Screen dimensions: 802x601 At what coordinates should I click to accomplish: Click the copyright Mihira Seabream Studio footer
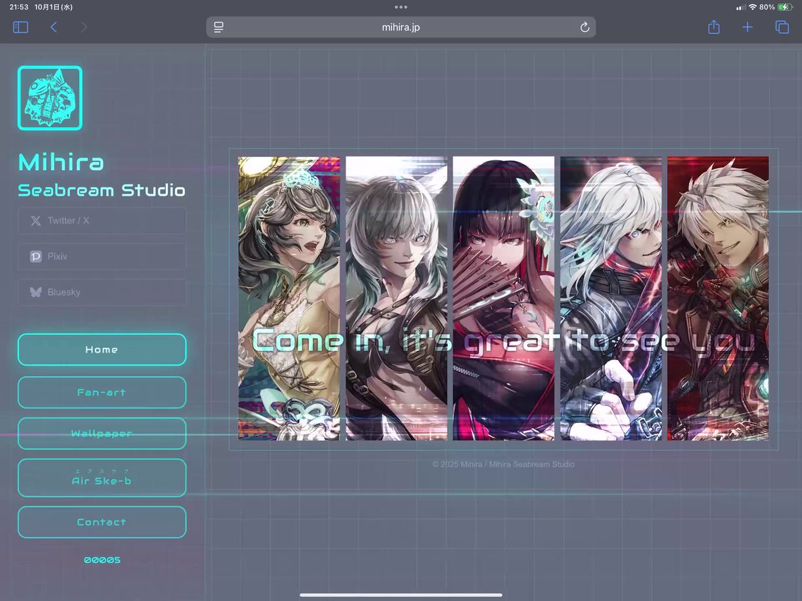point(503,464)
